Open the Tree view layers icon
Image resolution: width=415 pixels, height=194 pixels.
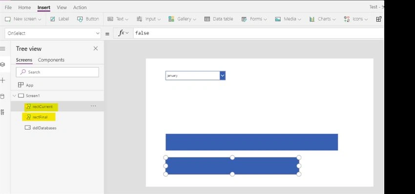coord(2,65)
